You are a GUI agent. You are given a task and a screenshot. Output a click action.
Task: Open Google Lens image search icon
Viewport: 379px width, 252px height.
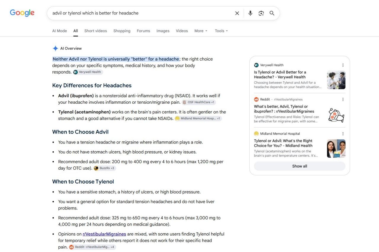click(261, 13)
